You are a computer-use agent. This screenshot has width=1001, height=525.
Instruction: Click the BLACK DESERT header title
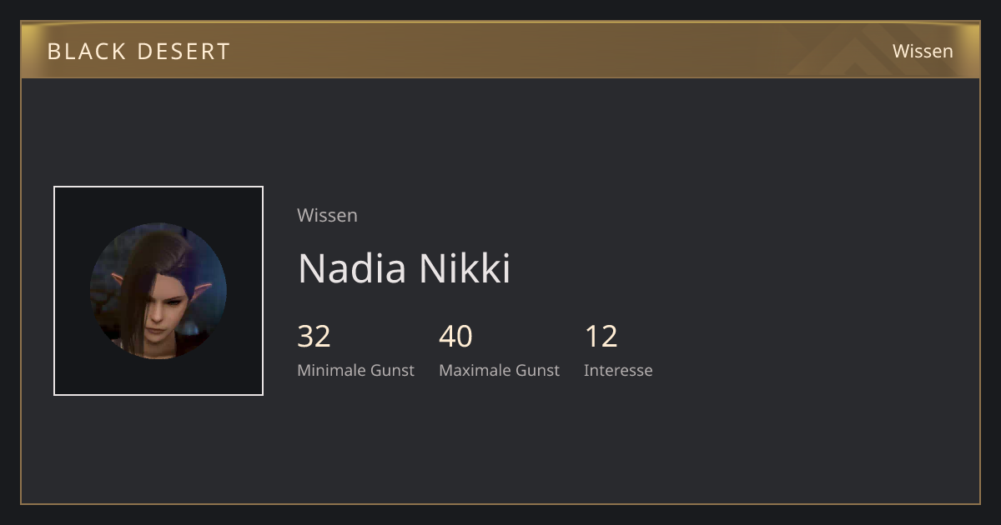138,51
